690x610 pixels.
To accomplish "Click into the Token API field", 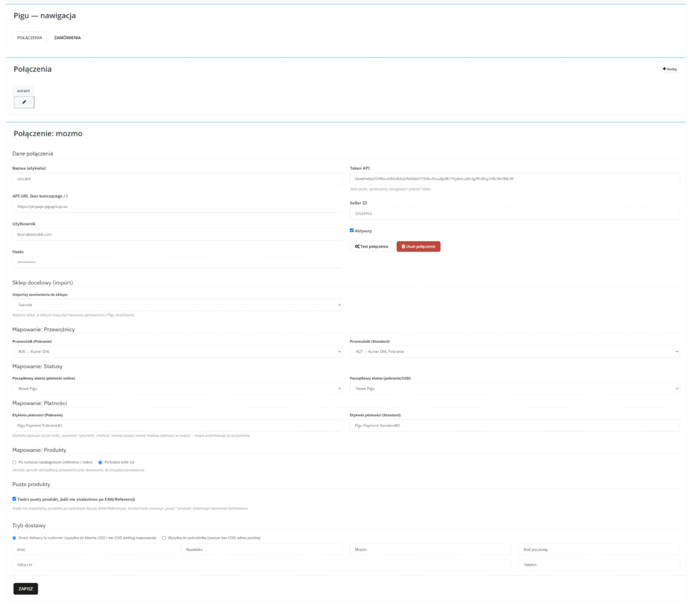I will click(x=514, y=179).
